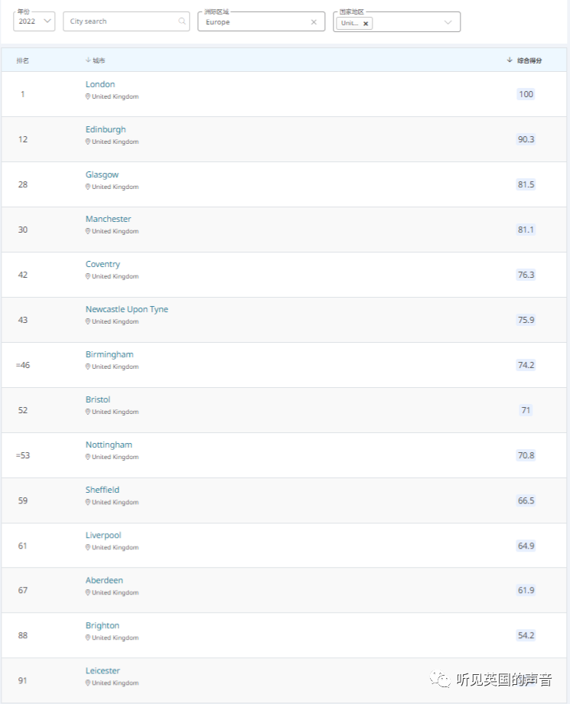The image size is (570, 704).
Task: Click the search magnifier icon in City search
Action: 182,21
